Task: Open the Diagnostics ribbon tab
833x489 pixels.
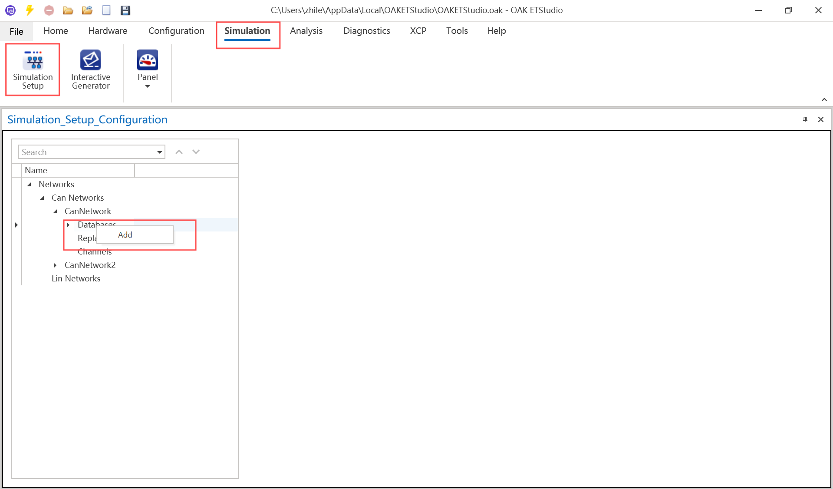Action: [366, 31]
